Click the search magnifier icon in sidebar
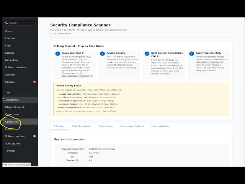This screenshot has height=184, width=245. pyautogui.click(x=7, y=23)
